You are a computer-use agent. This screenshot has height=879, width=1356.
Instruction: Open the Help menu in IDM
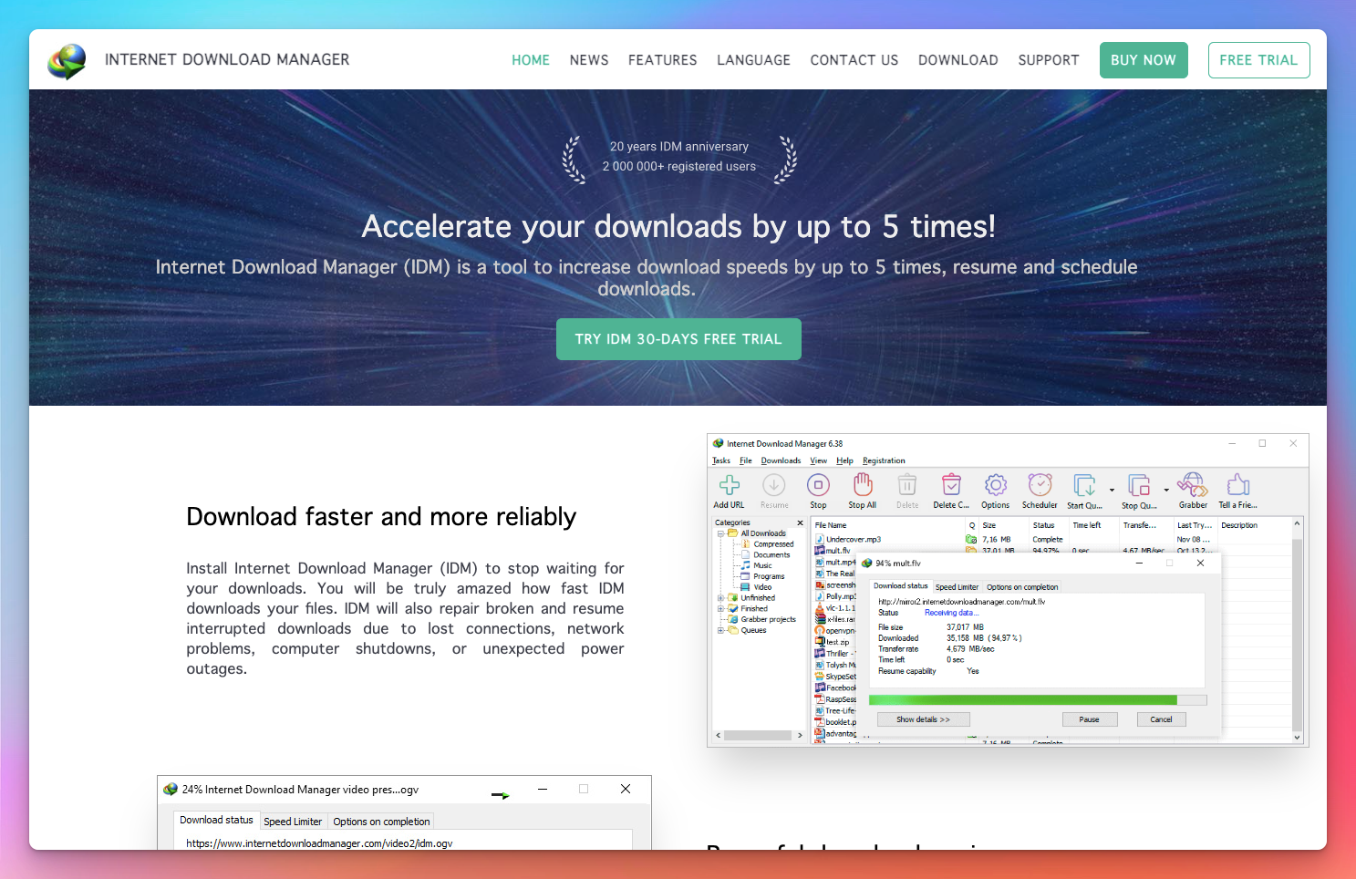pos(845,460)
